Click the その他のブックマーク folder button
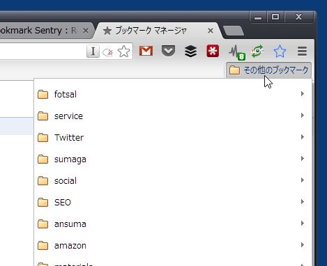Viewport: 327px width, 266px height. pos(268,70)
